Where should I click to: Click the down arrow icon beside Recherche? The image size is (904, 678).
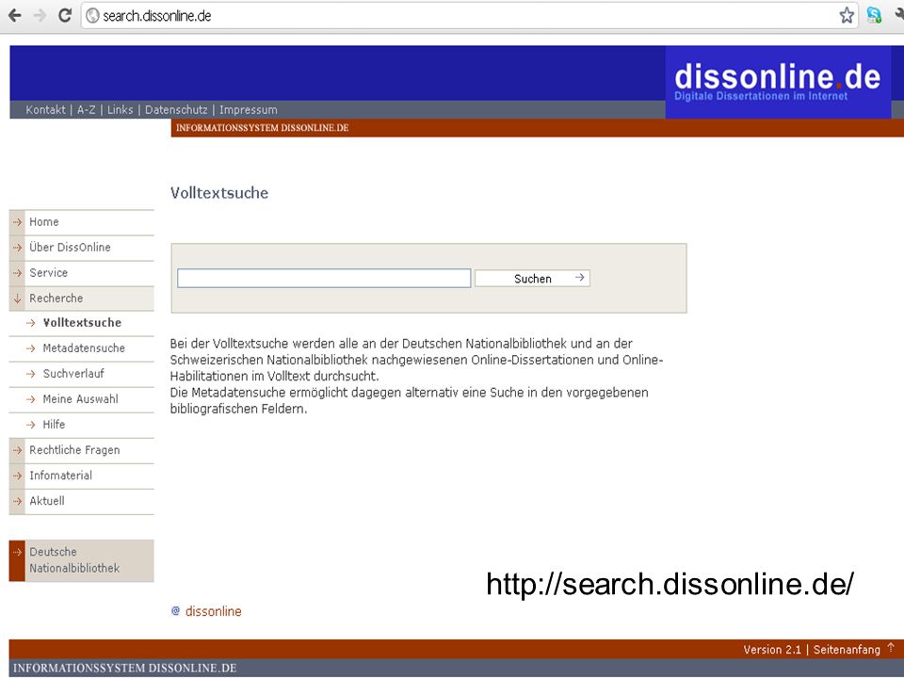(17, 299)
